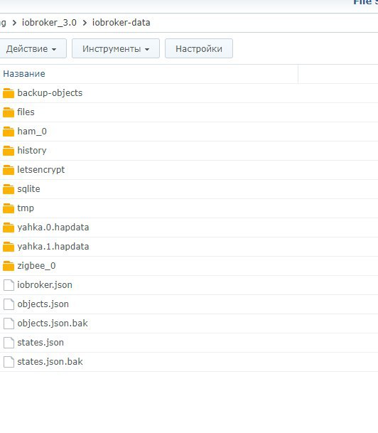Screen dimensions: 378x433
Task: Select the files folder name
Action: [x=26, y=112]
